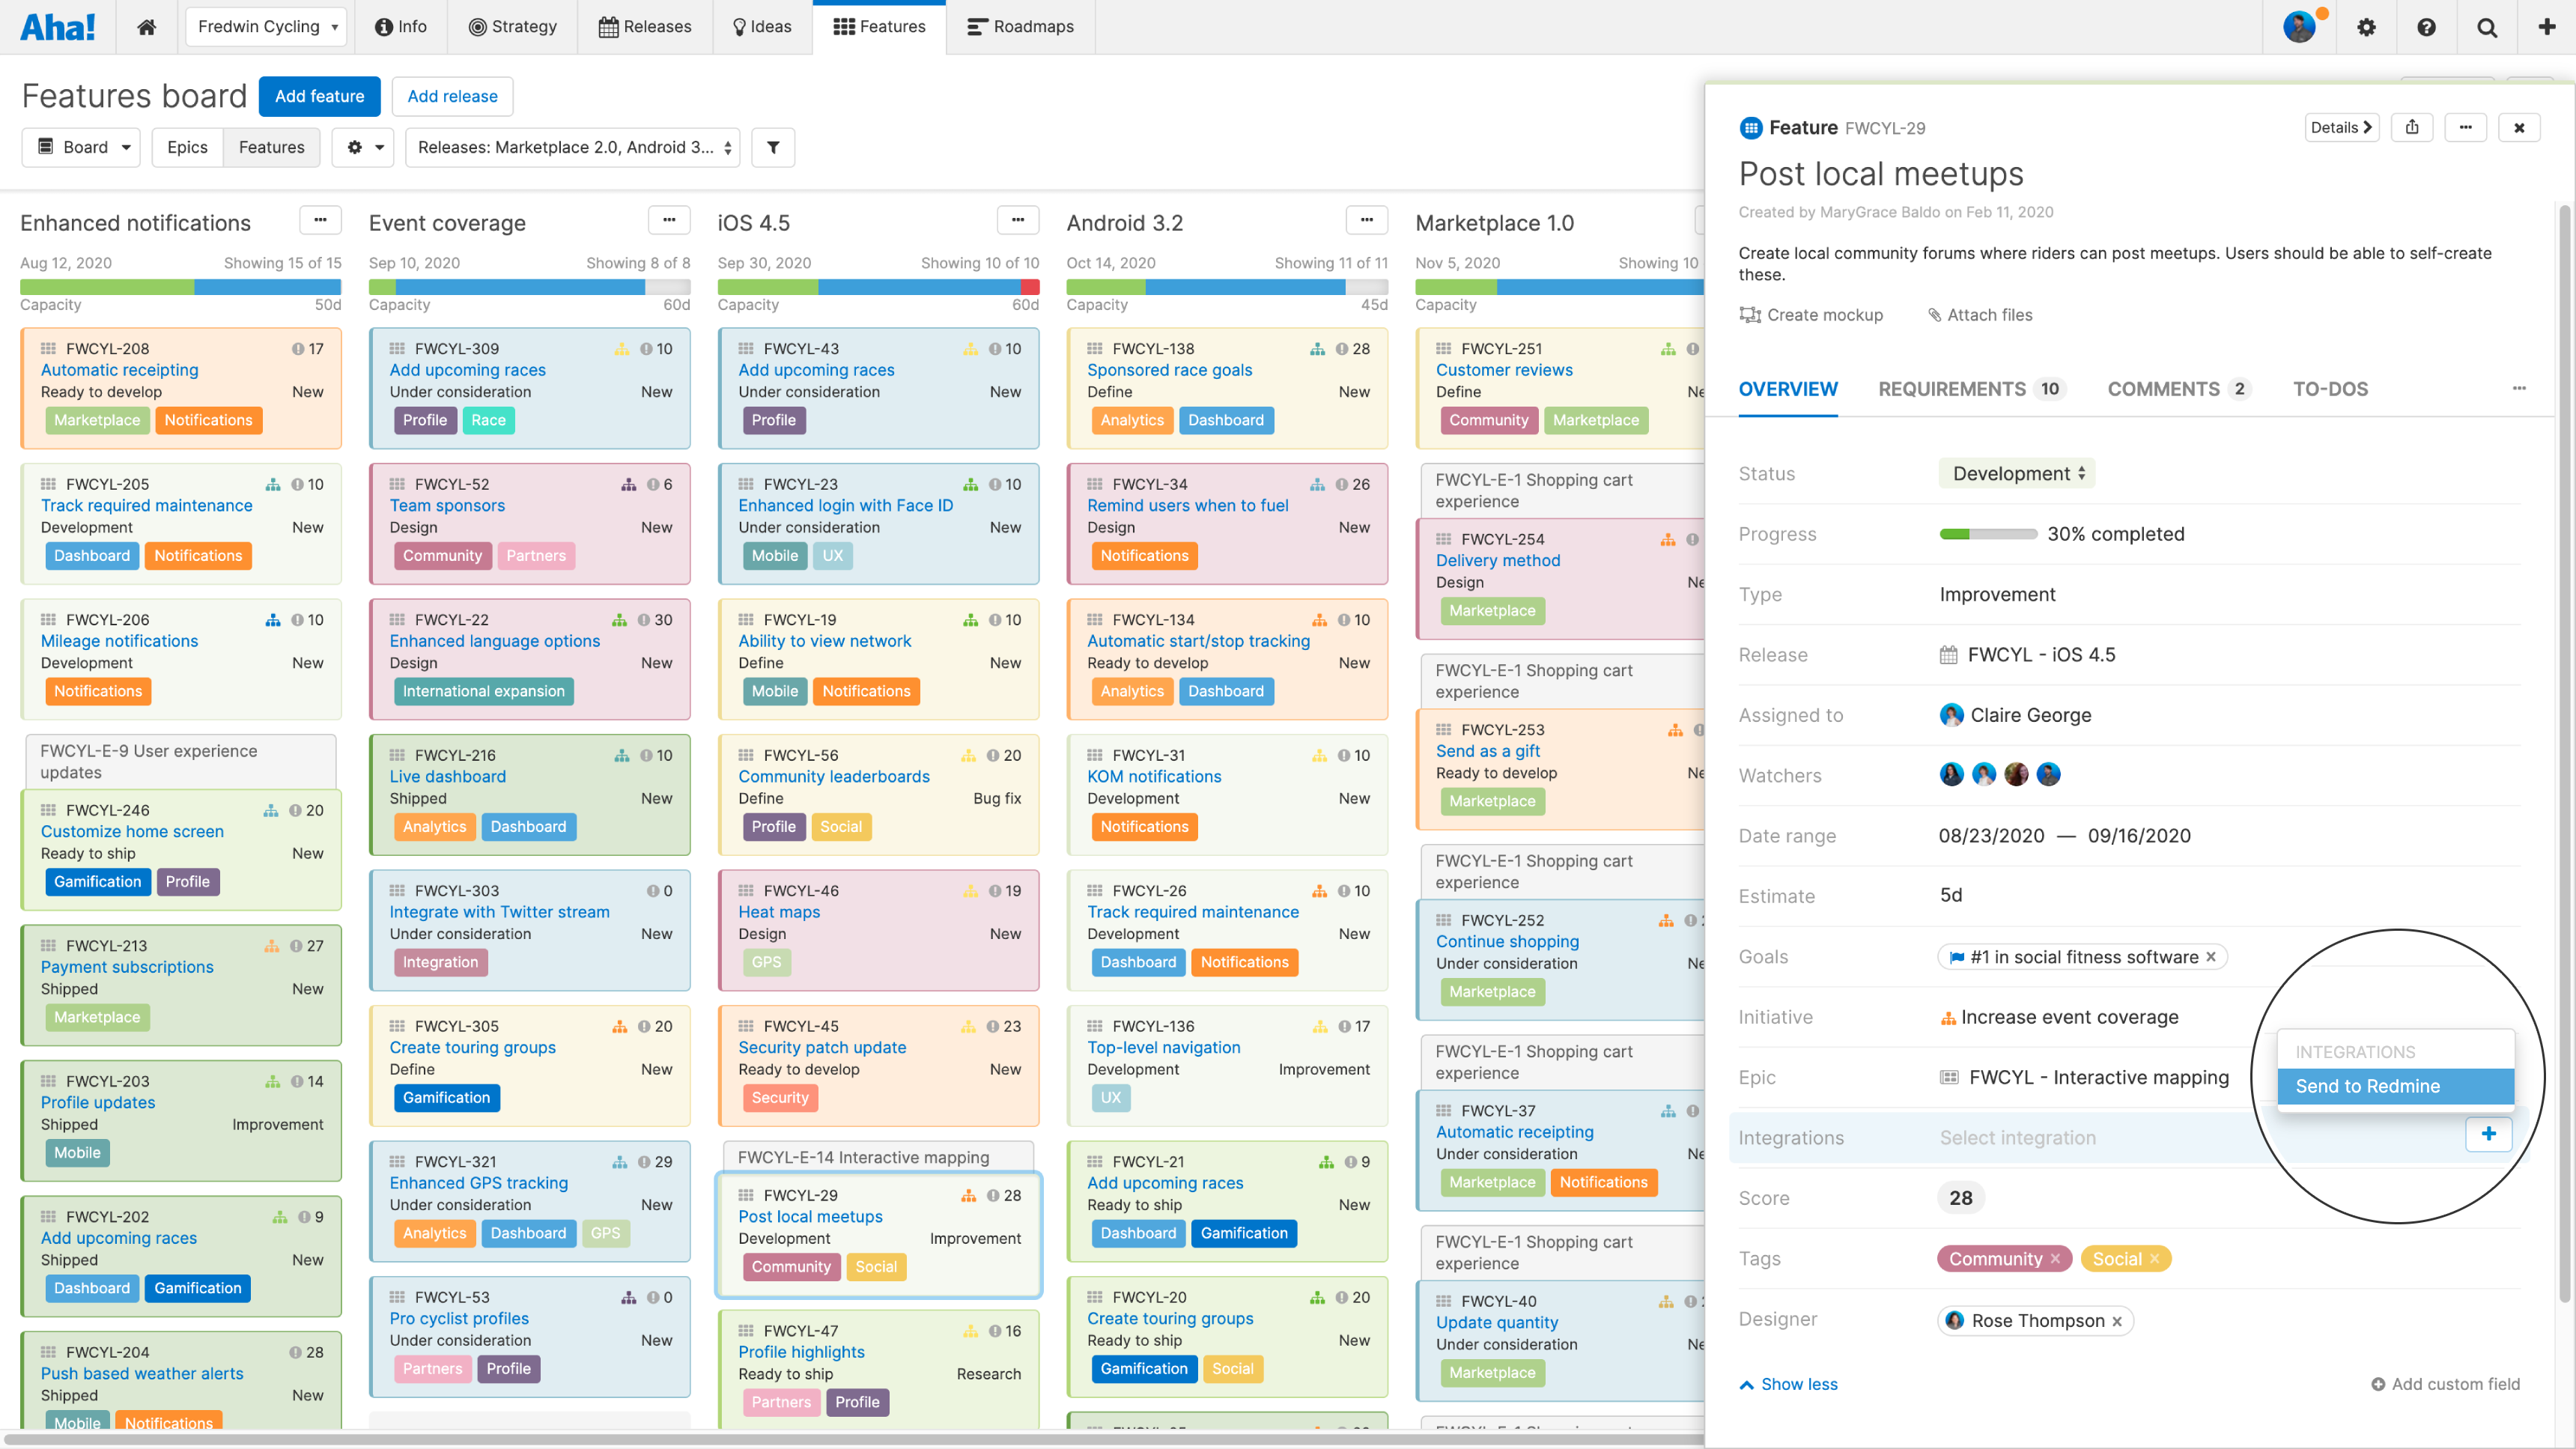Image resolution: width=2576 pixels, height=1449 pixels.
Task: Open the Fredwin Cycling workspace dropdown
Action: [x=266, y=27]
